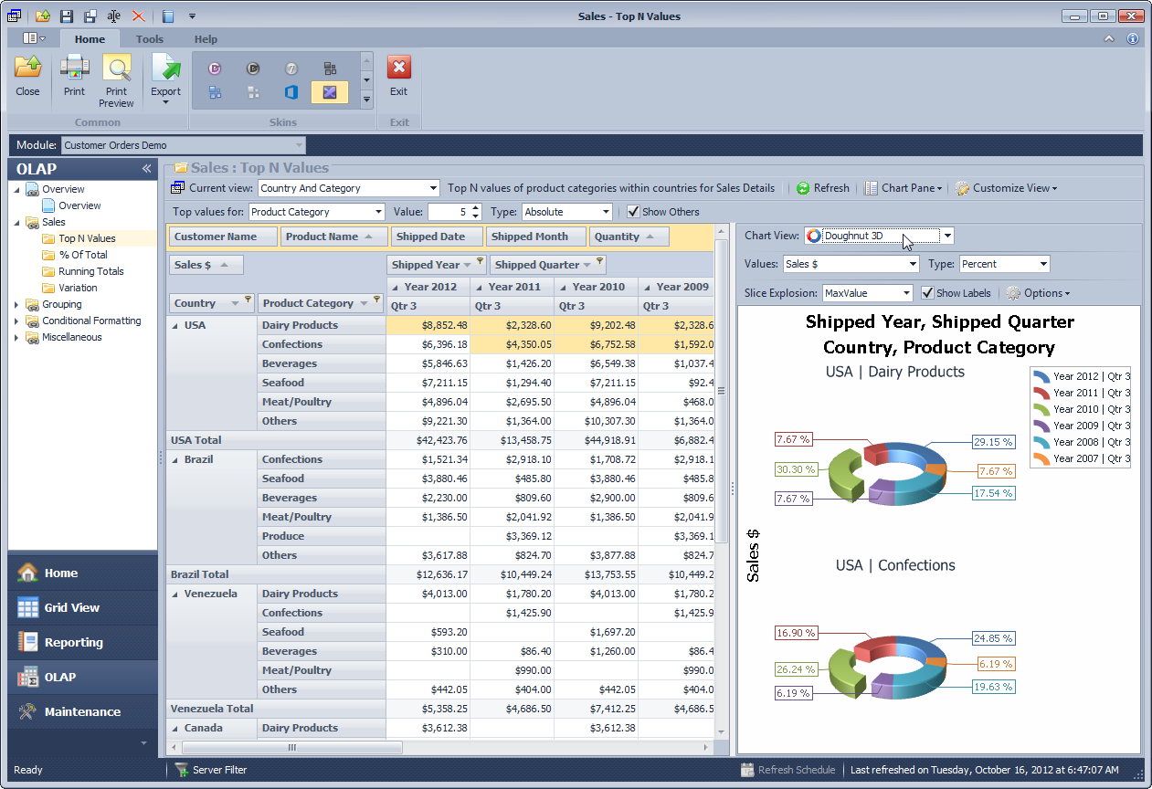Uncheck the Show Labels checkbox
The height and width of the screenshot is (789, 1152).
tap(927, 293)
